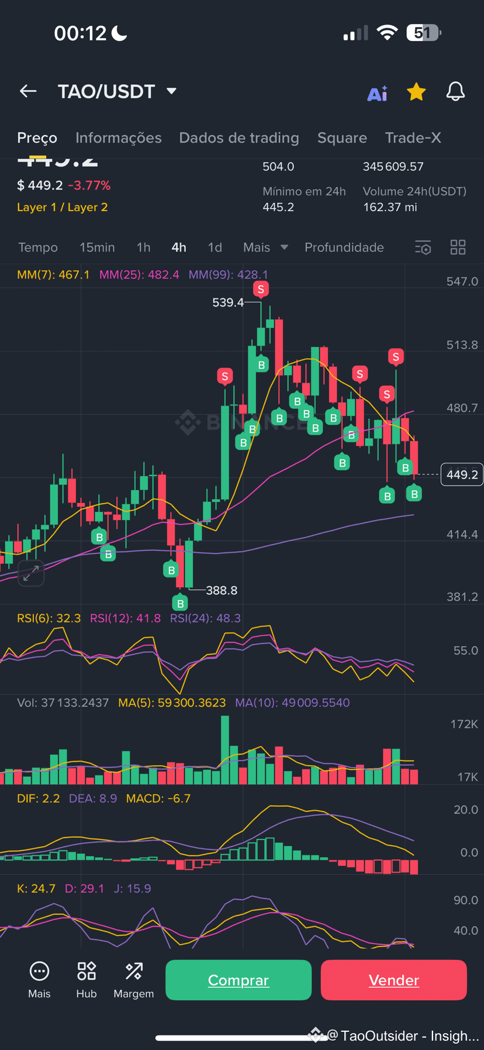Select the Tempo chart interval
Image resolution: width=484 pixels, height=1050 pixels.
[x=38, y=247]
